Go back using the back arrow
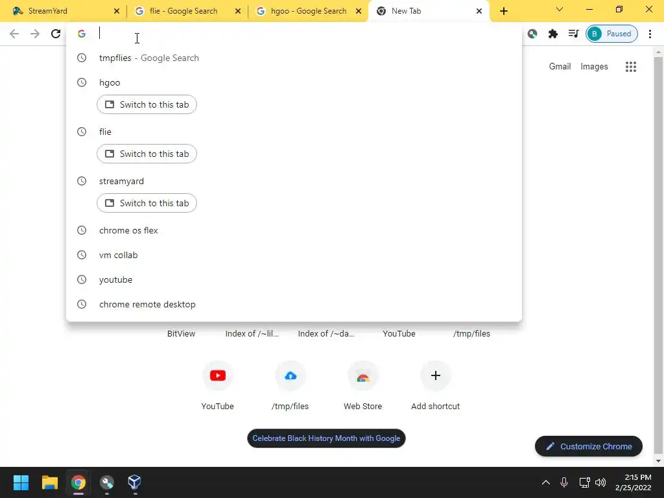The image size is (664, 498). pyautogui.click(x=14, y=34)
